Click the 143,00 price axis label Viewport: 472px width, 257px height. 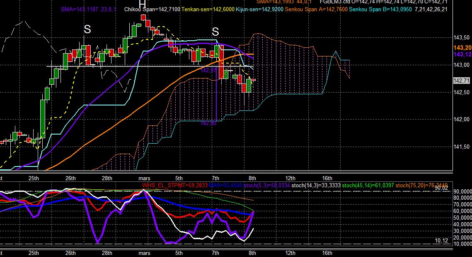tap(462, 65)
